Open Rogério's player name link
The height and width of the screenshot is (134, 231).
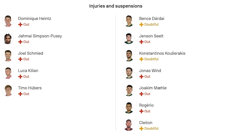[147, 106]
